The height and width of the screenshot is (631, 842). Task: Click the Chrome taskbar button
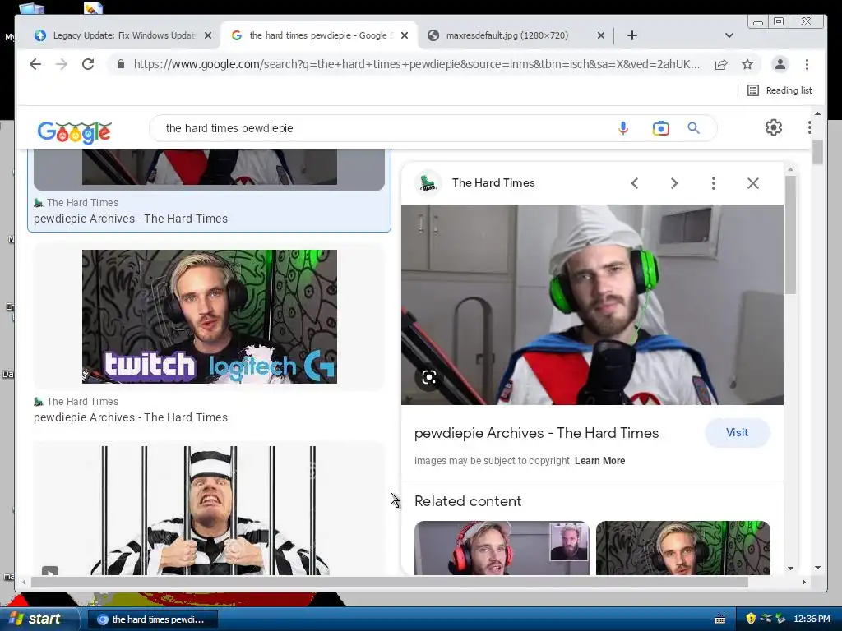[152, 619]
